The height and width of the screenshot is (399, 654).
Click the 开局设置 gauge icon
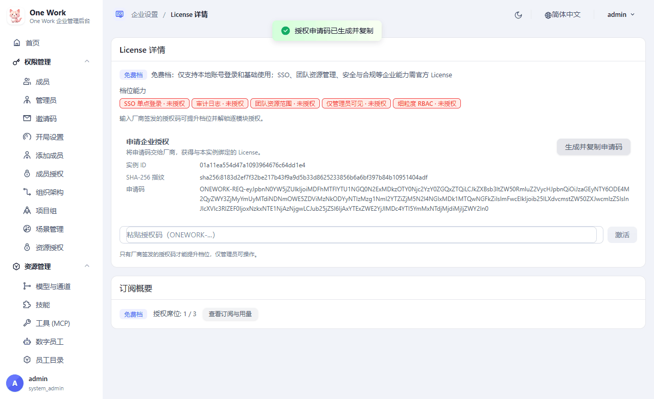(27, 137)
